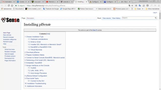This screenshot has height=90, width=161.
Task: Jump to Performing a Full Install section
Action: pyautogui.click(x=40, y=60)
